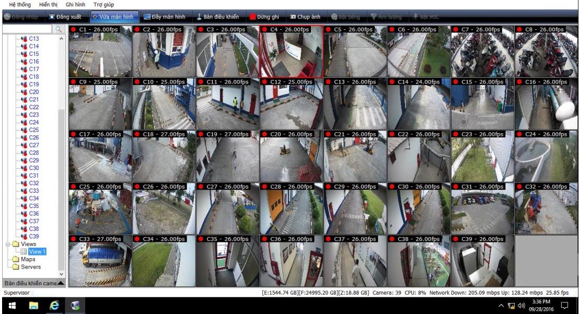Toggle the recording dot on camera C39

(456, 239)
